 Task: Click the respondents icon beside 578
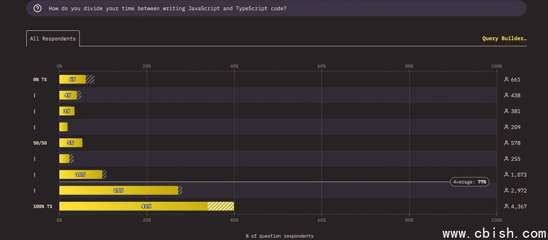click(x=506, y=143)
